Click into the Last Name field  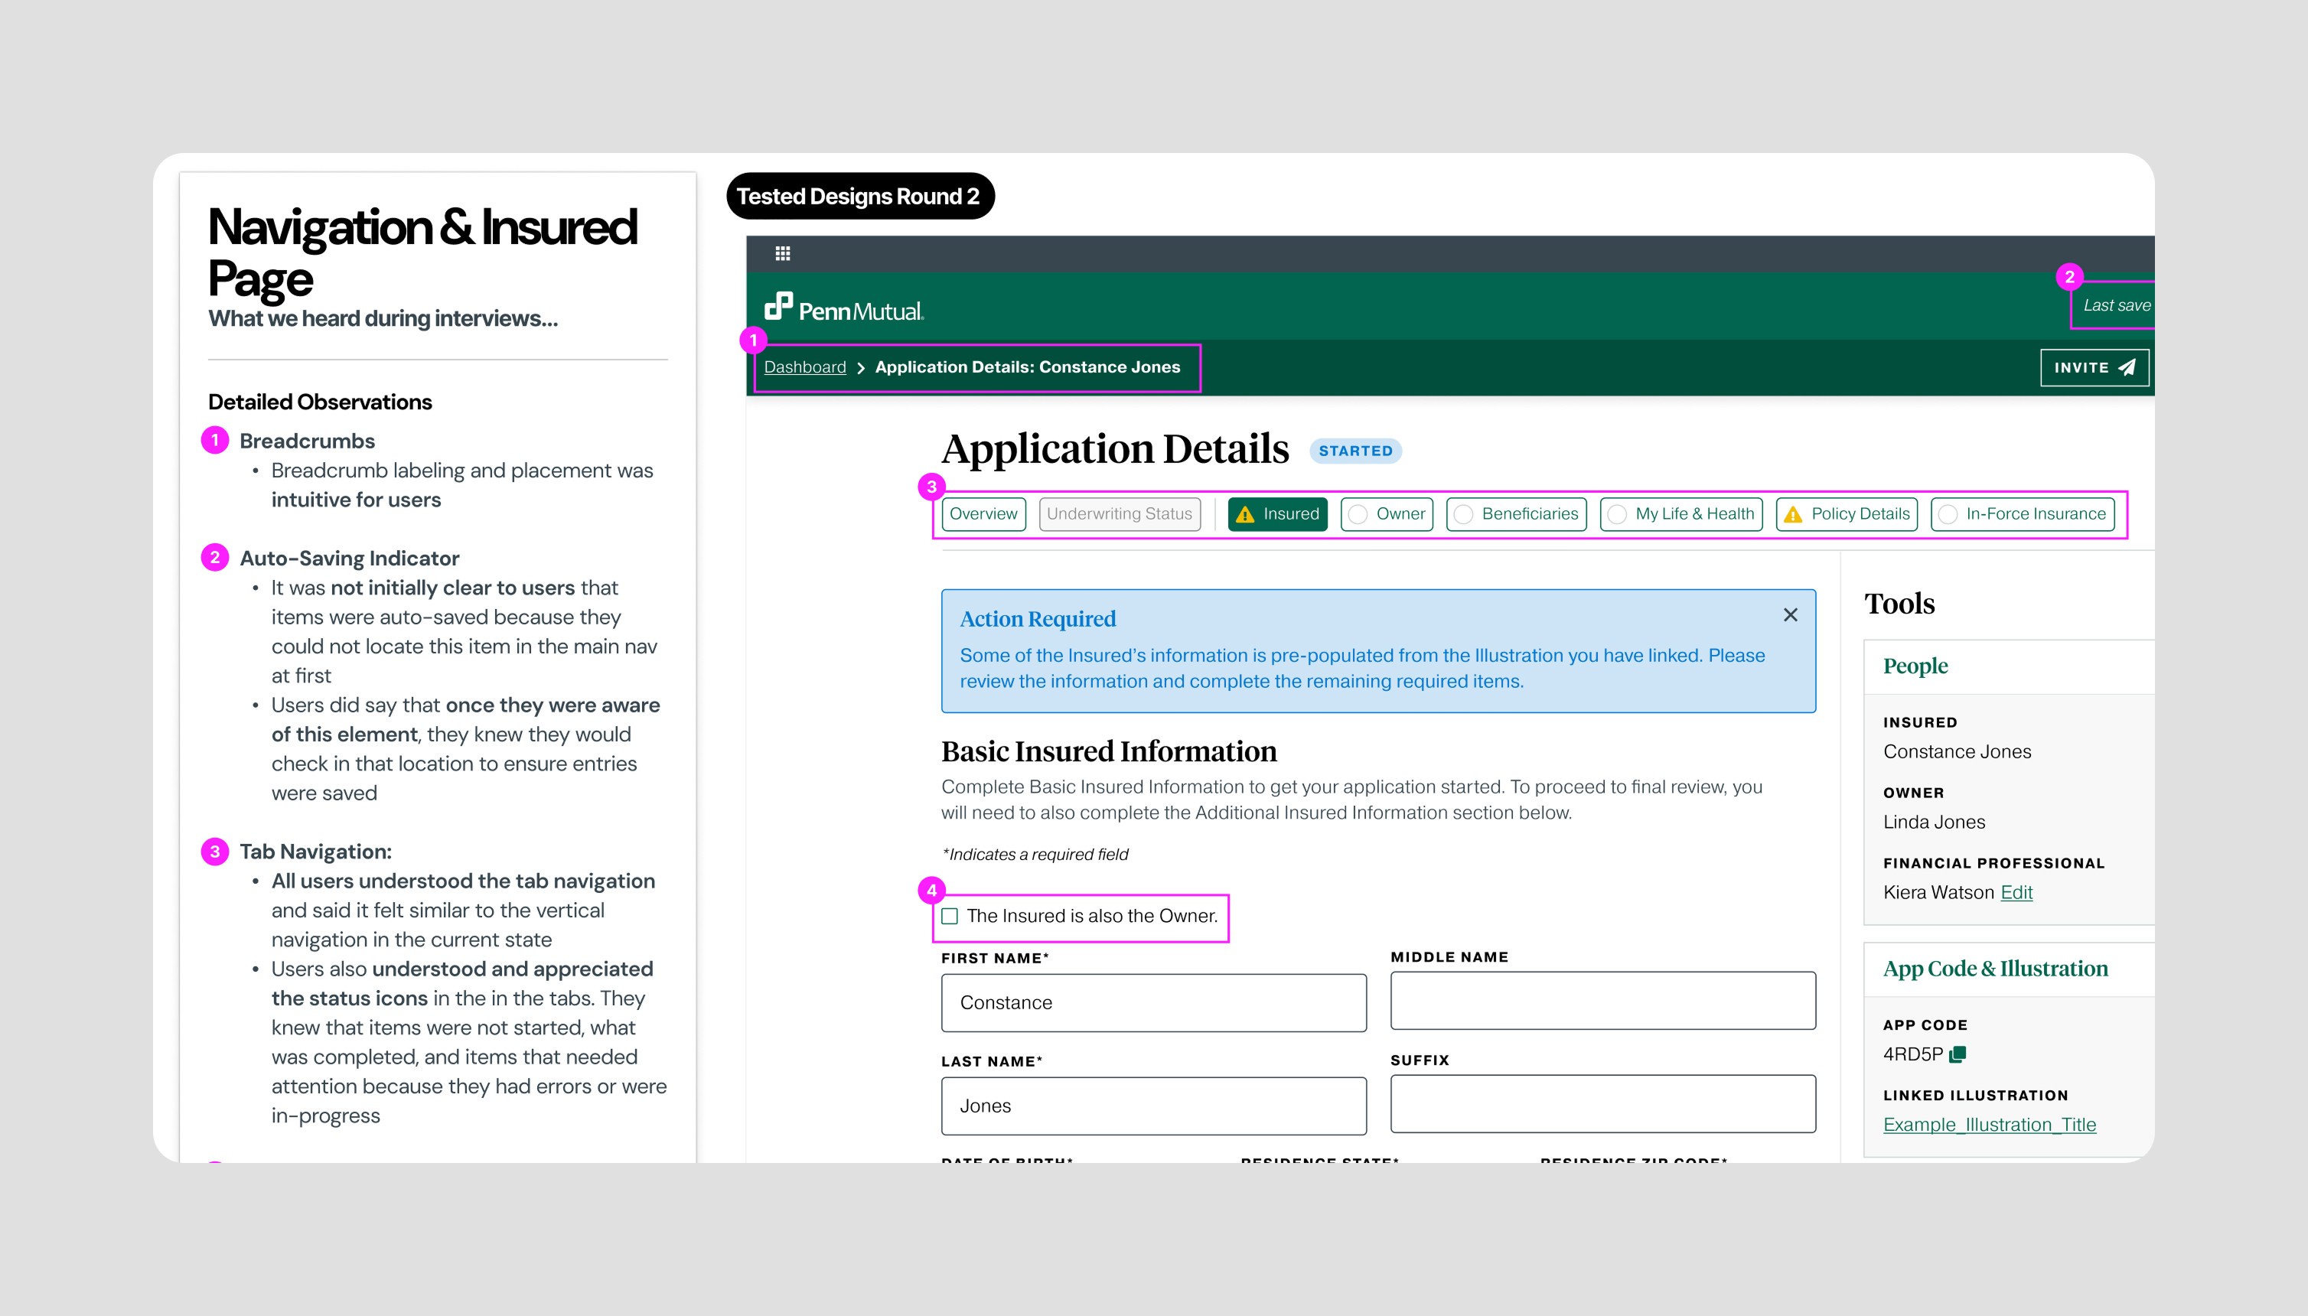click(1153, 1106)
